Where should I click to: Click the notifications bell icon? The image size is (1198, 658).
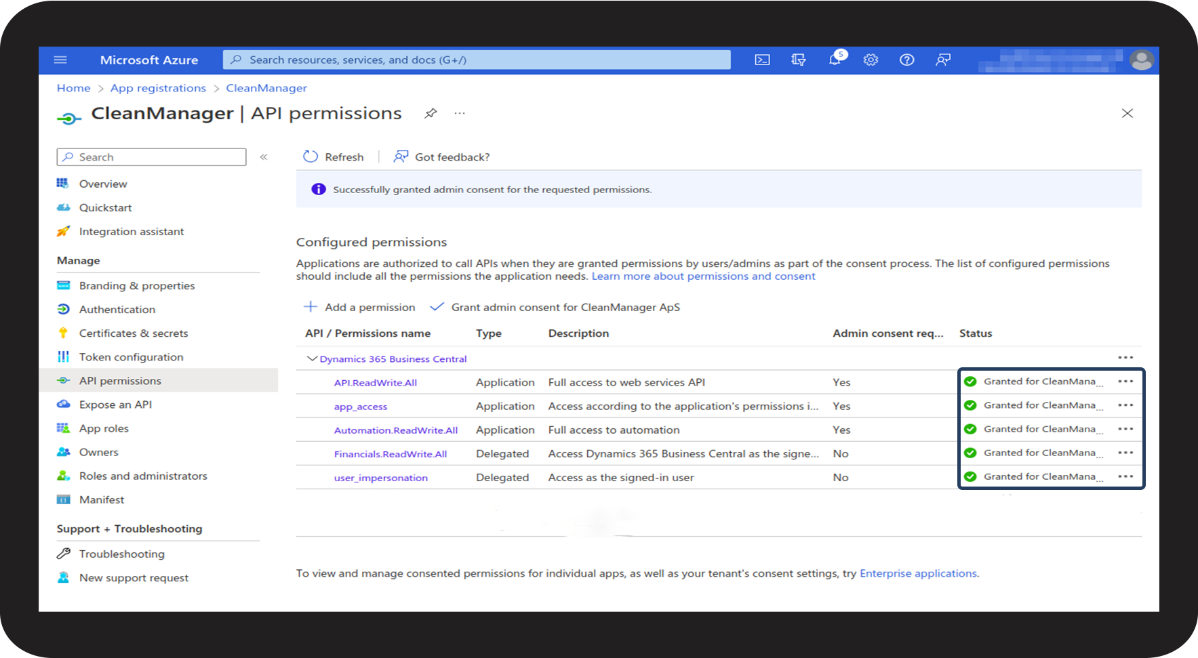[x=835, y=60]
